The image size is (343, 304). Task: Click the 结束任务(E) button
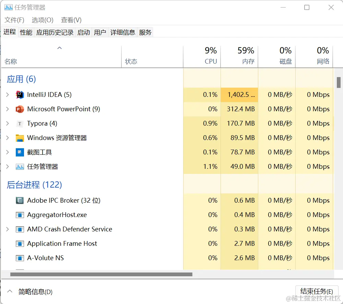coord(317,291)
